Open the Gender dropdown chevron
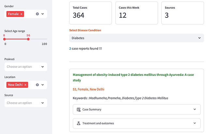The height and width of the screenshot is (134, 209). coord(42,14)
